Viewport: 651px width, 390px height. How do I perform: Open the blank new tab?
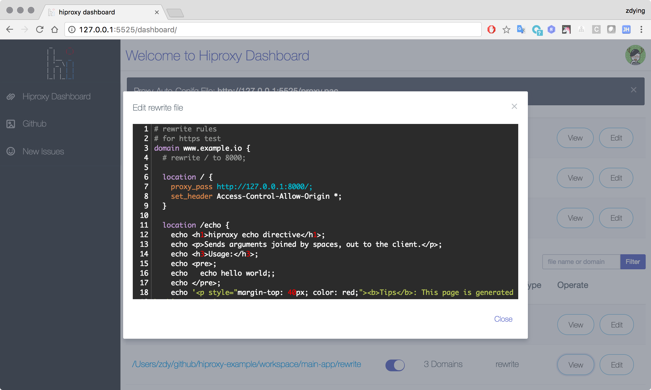(175, 13)
